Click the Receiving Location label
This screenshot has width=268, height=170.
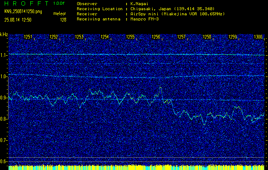click(100, 8)
